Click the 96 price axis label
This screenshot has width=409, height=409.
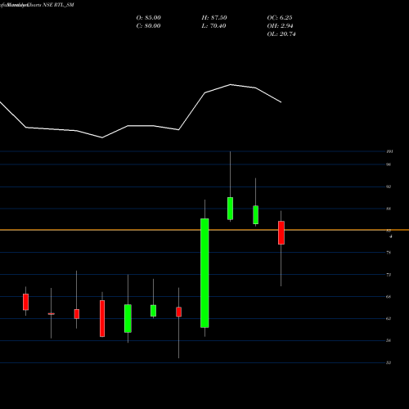coord(389,164)
